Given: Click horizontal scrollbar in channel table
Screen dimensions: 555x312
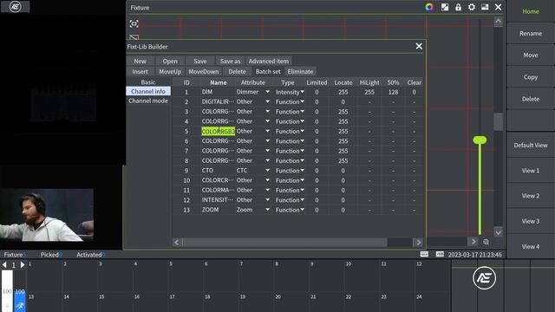Looking at the screenshot, I should (284, 243).
